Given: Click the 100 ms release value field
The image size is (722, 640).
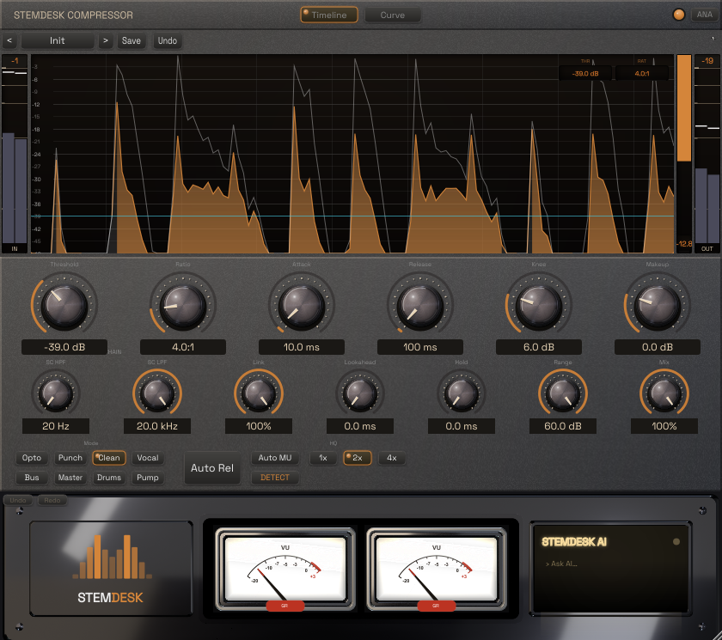Looking at the screenshot, I should point(420,347).
